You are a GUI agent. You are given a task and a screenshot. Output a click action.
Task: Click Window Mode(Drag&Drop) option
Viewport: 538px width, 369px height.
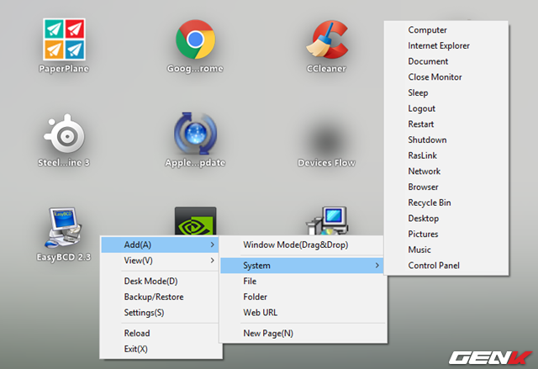(x=294, y=245)
